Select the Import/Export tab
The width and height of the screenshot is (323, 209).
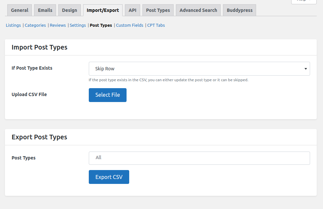coord(103,10)
